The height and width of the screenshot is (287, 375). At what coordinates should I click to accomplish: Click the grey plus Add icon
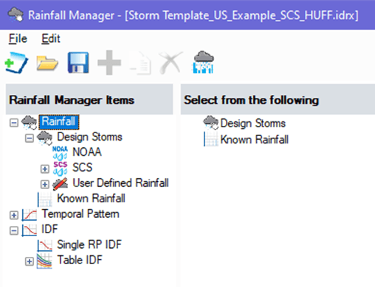109,63
